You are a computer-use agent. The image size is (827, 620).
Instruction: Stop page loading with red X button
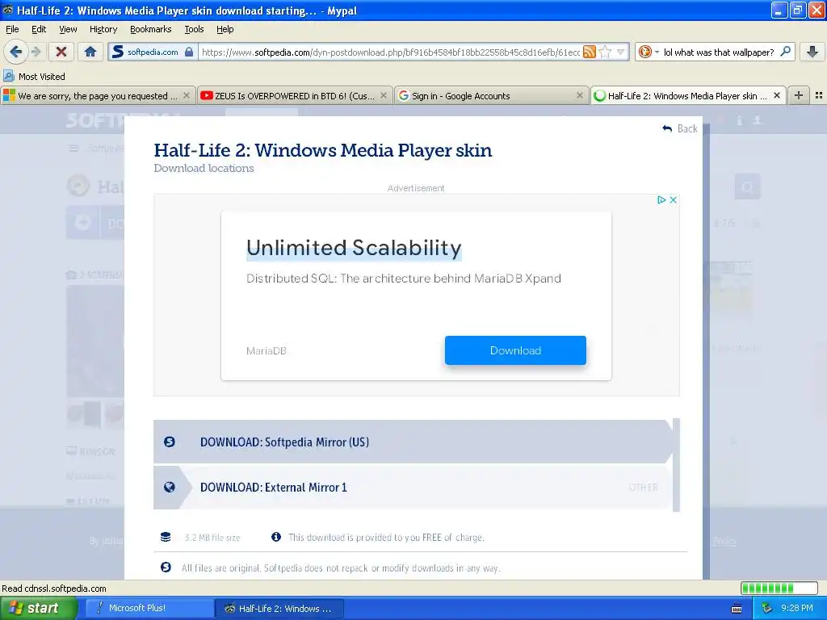61,52
